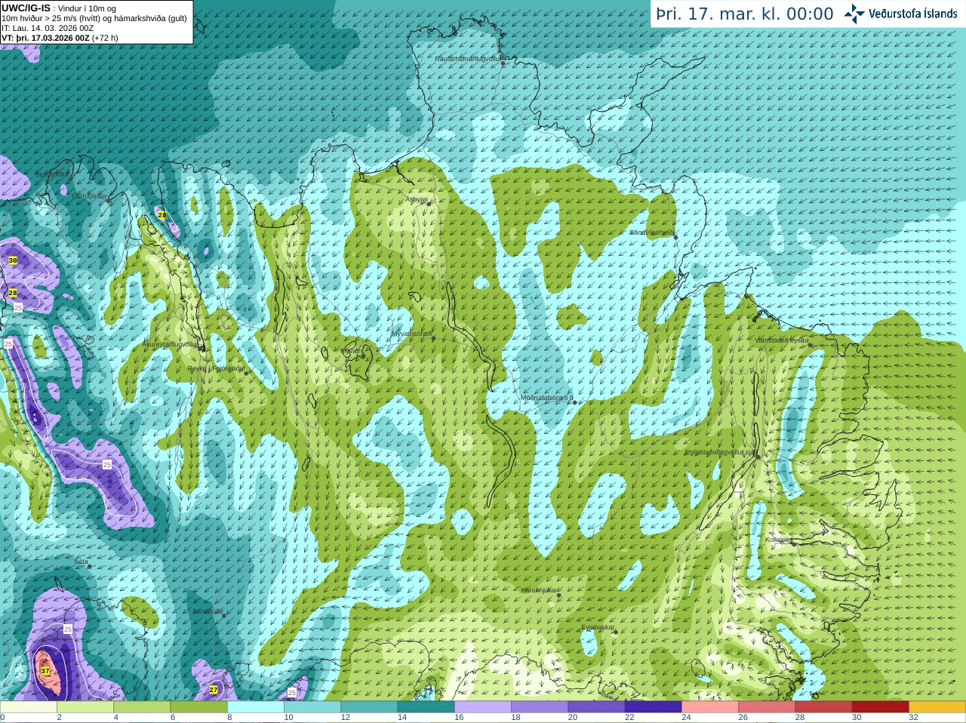Screen dimensions: 966x723
Task: Pick the 2–4 m/s light green swatch
Action: pos(85,707)
